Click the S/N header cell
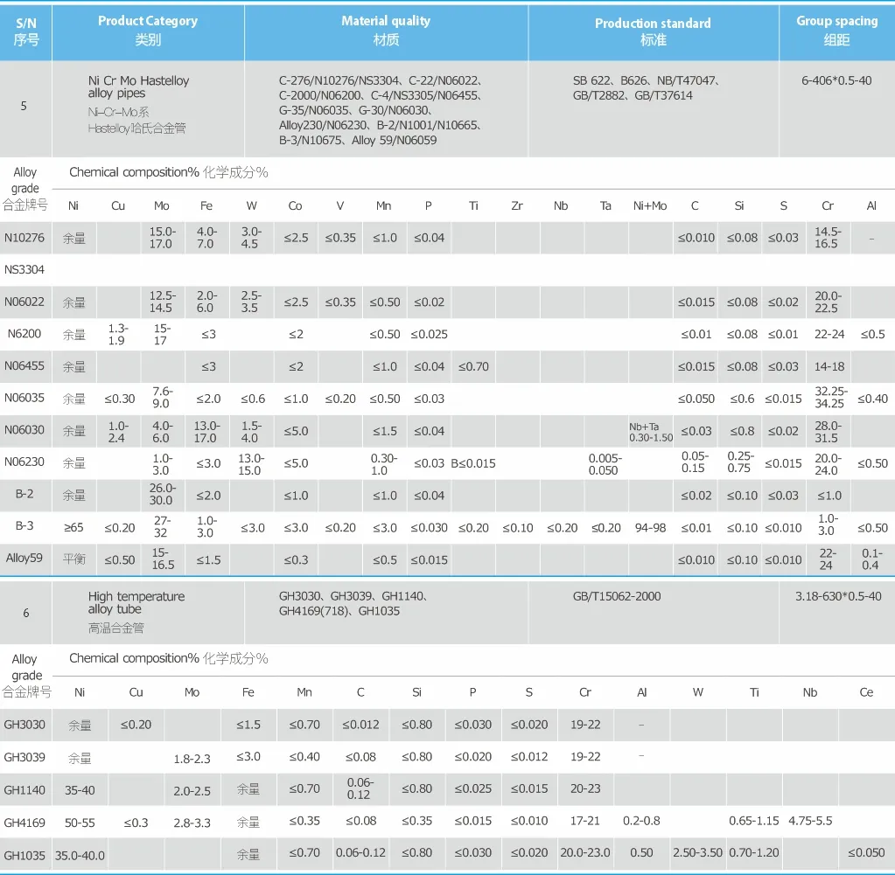 click(26, 31)
